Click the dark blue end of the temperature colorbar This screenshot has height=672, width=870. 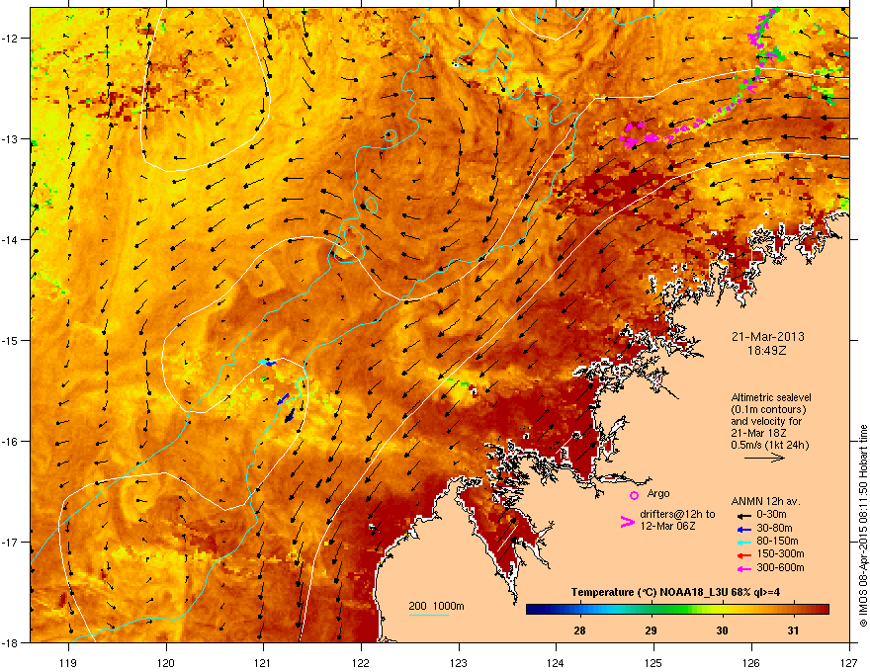click(x=532, y=610)
